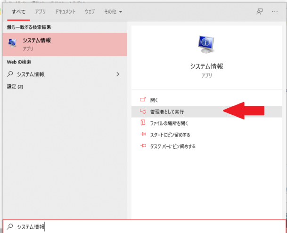Click the shield icon for run as administrator
Screen dimensions: 287x233
click(143, 111)
